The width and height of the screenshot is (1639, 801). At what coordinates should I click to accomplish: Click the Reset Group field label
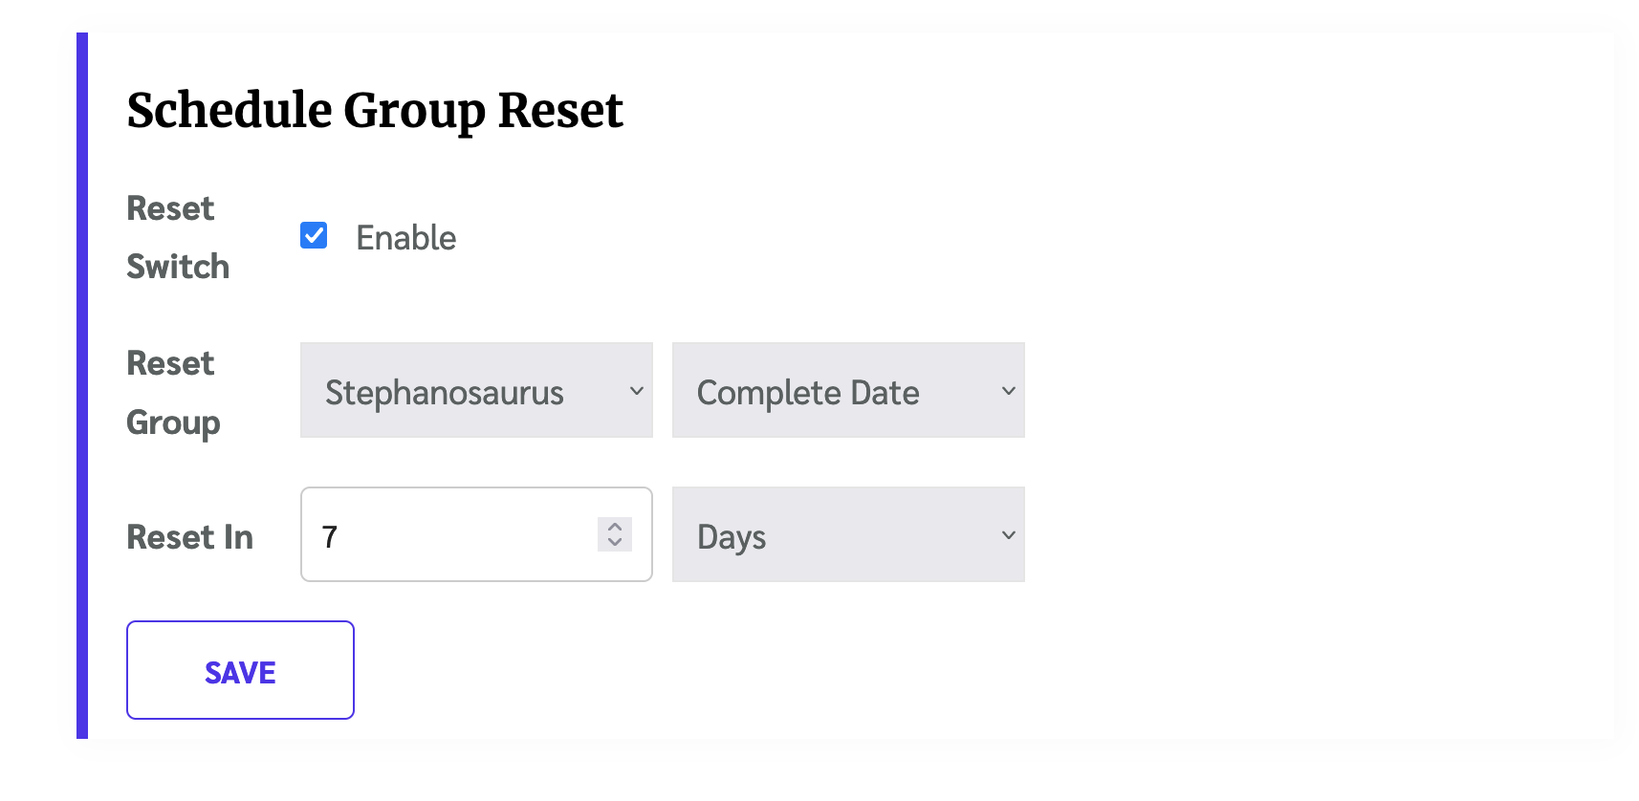coord(173,392)
